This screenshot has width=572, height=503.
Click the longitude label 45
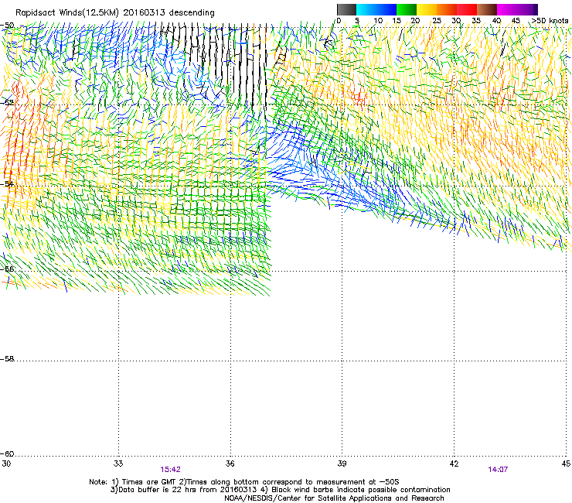point(566,464)
